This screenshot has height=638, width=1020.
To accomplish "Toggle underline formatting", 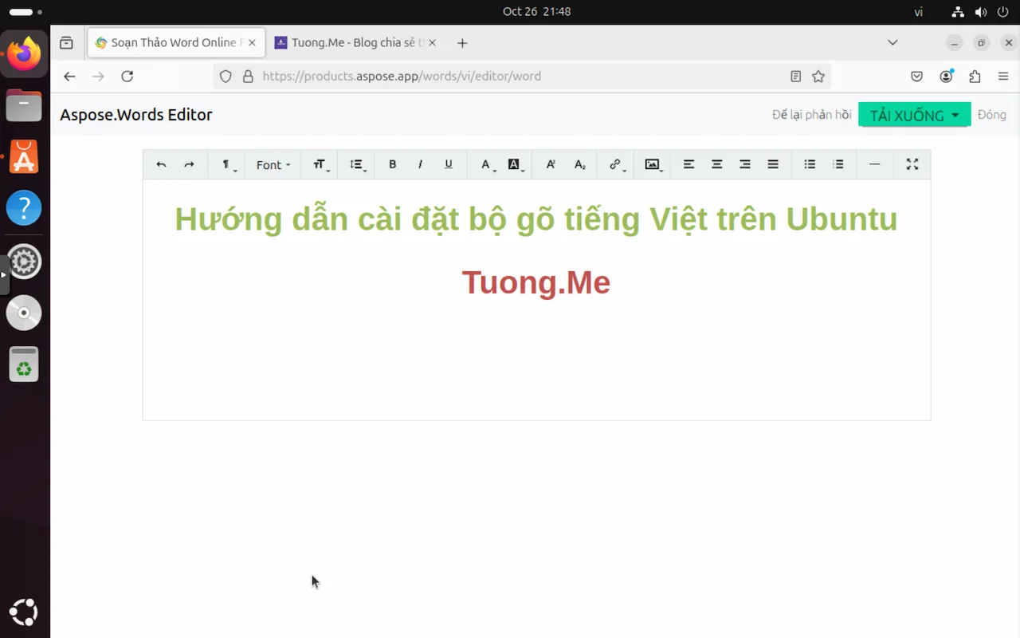I will click(x=449, y=164).
